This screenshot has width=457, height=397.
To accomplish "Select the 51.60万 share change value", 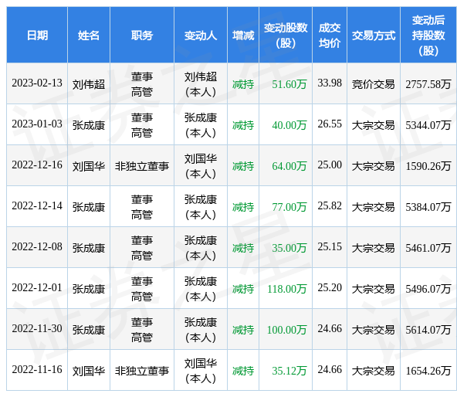I will 289,84.
